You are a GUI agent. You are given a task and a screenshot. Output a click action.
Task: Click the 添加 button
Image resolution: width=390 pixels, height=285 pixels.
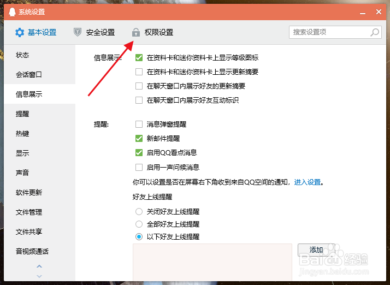pyautogui.click(x=316, y=250)
